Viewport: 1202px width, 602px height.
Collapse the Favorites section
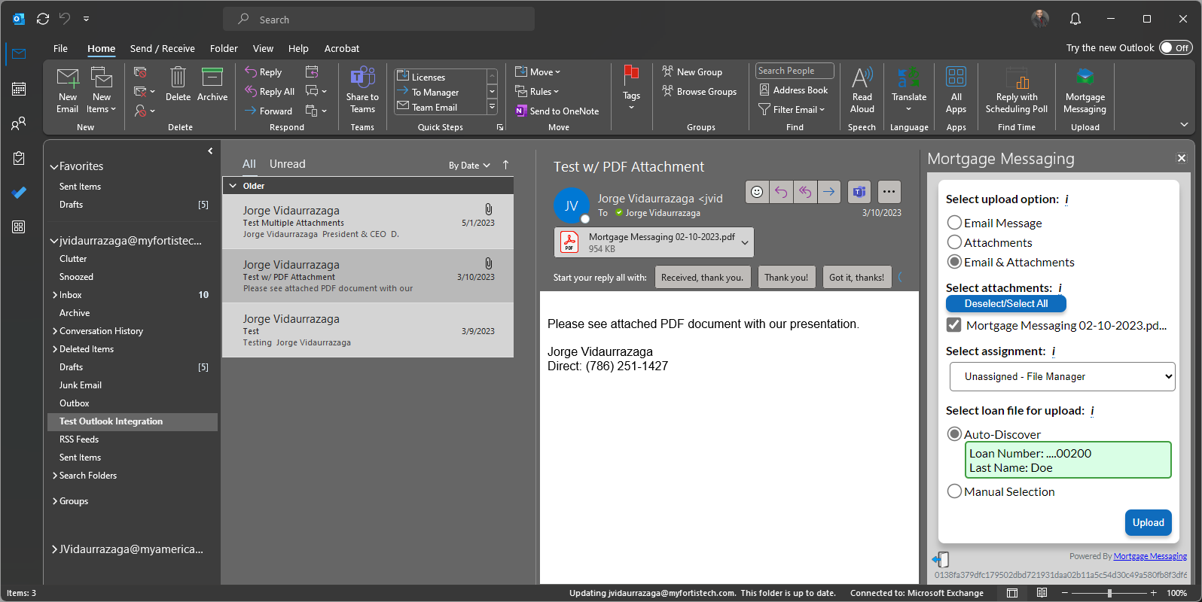click(x=54, y=166)
